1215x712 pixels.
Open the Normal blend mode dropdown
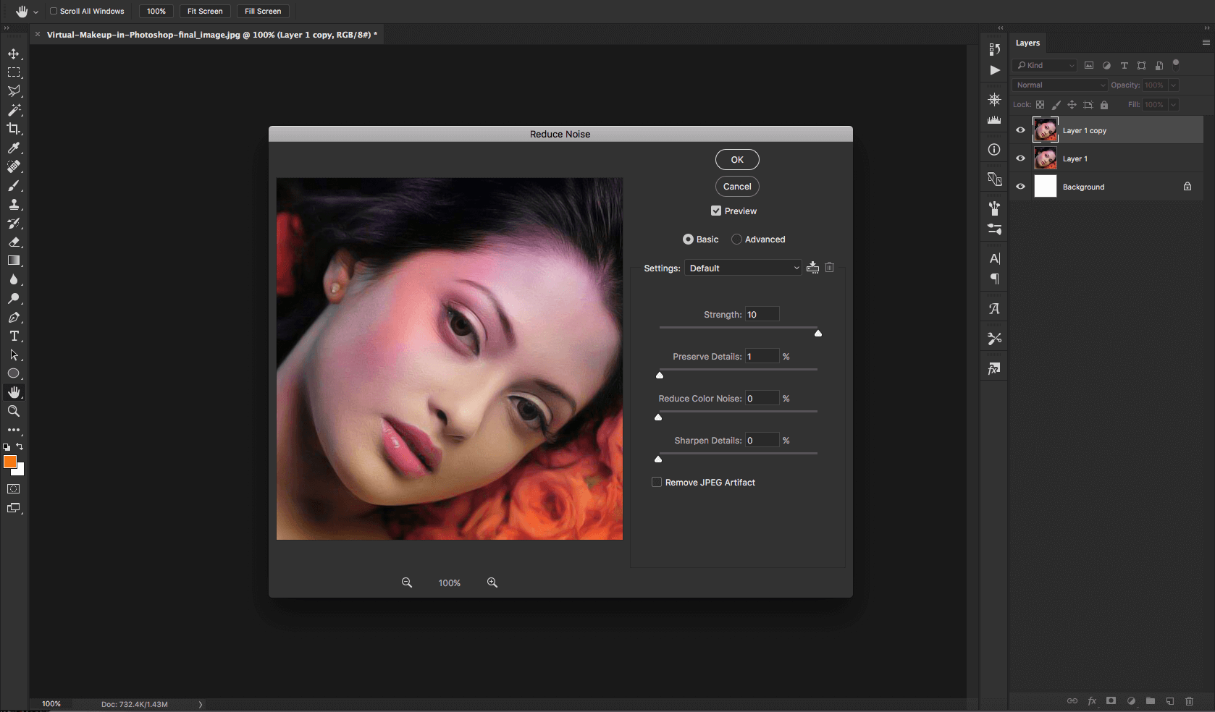1060,85
